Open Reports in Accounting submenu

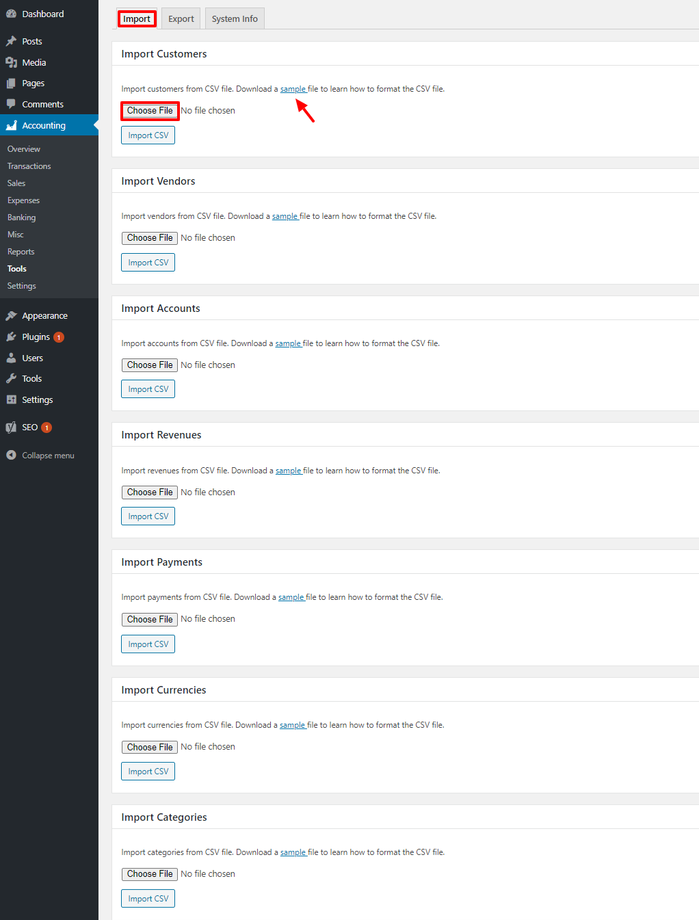21,252
